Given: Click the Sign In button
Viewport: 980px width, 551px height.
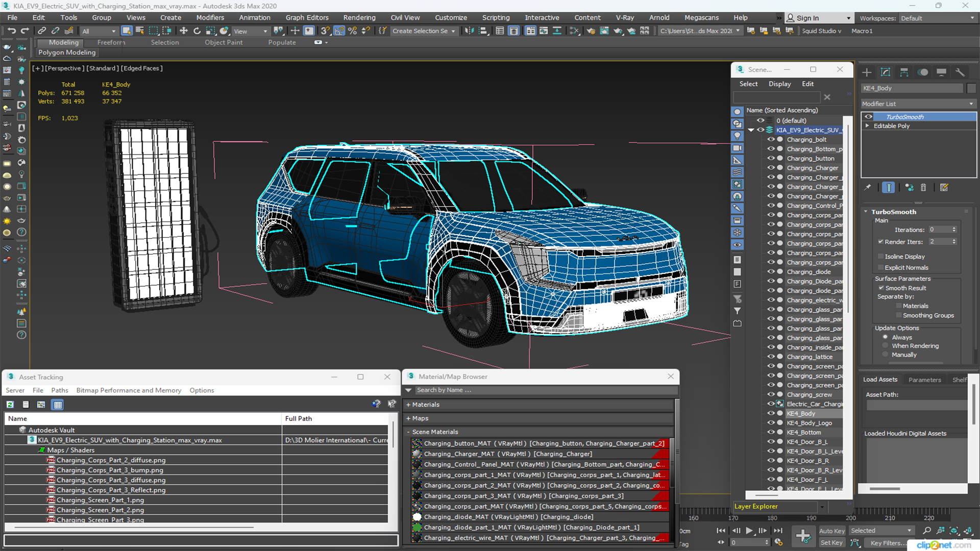Looking at the screenshot, I should [818, 18].
